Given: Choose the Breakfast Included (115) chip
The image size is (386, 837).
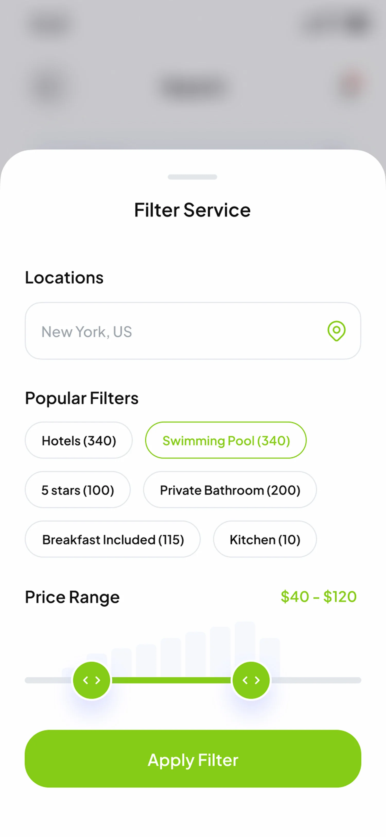Looking at the screenshot, I should 112,539.
